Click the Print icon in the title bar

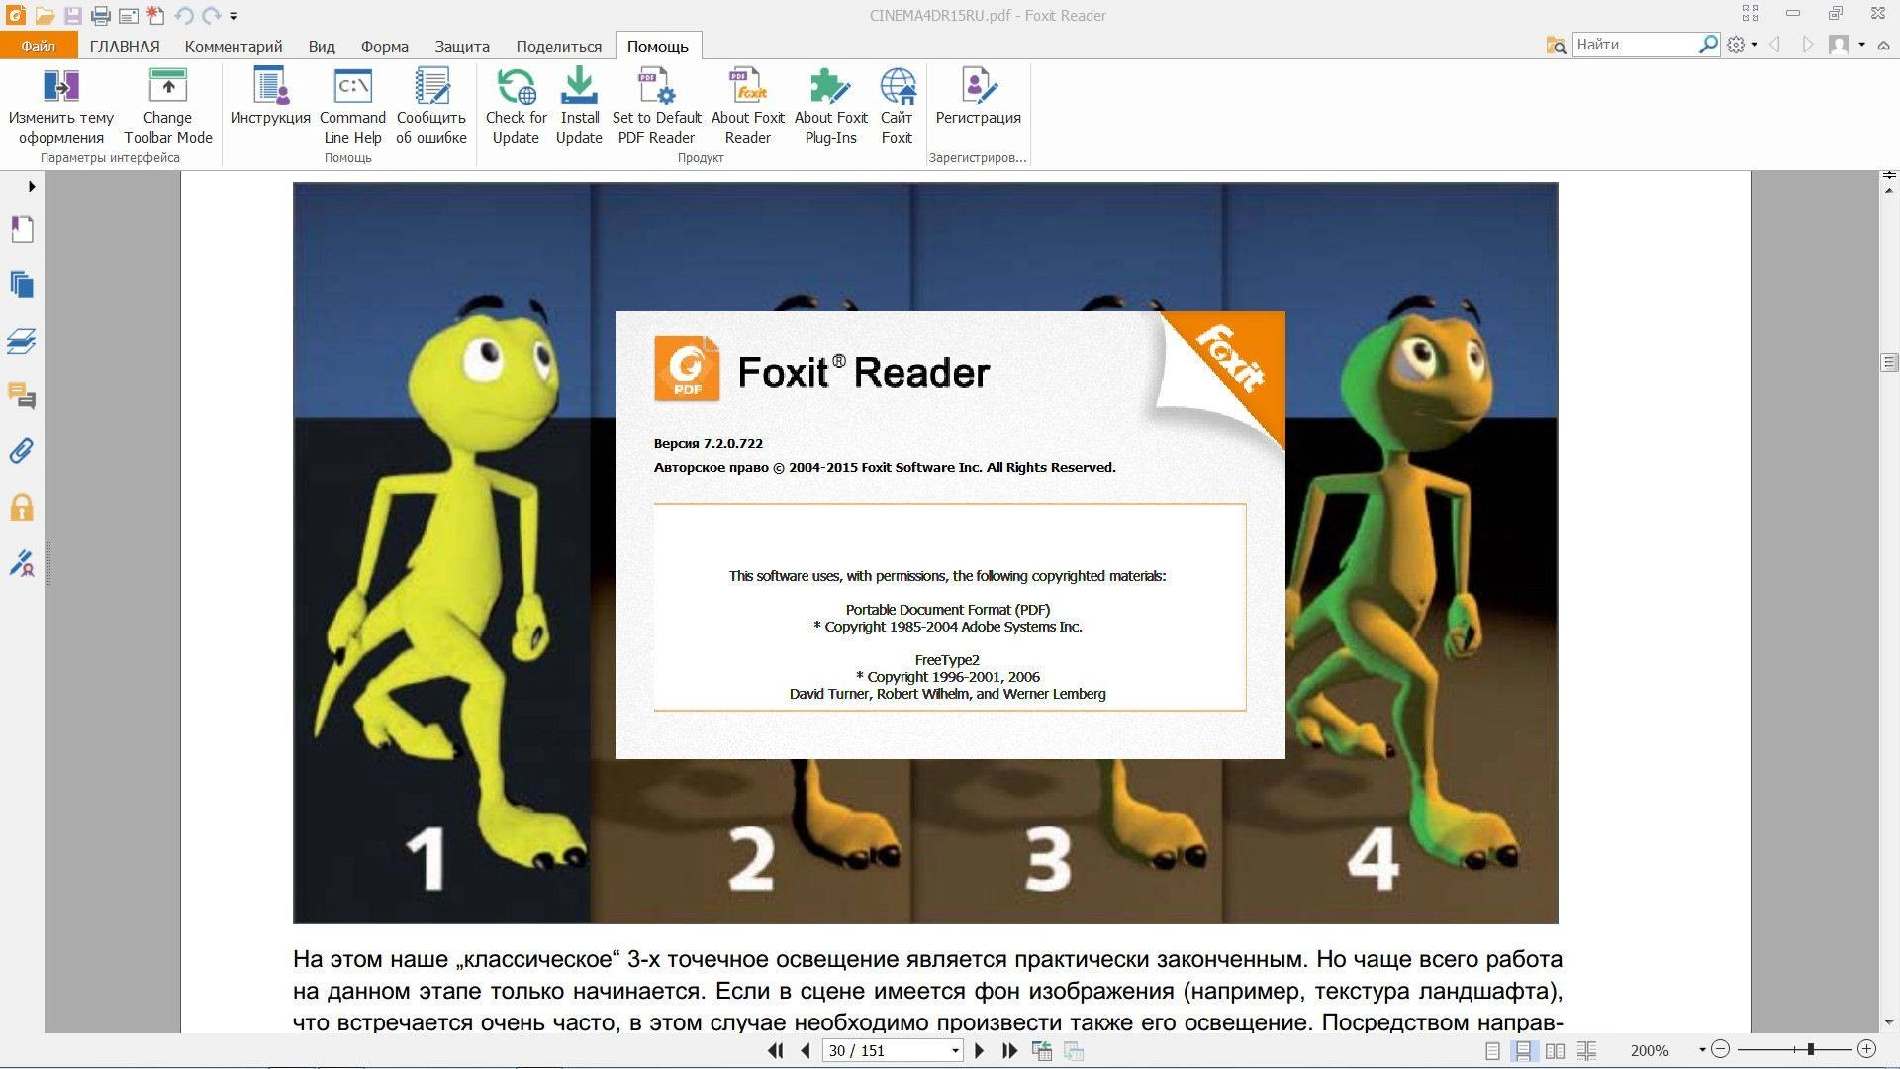tap(100, 15)
